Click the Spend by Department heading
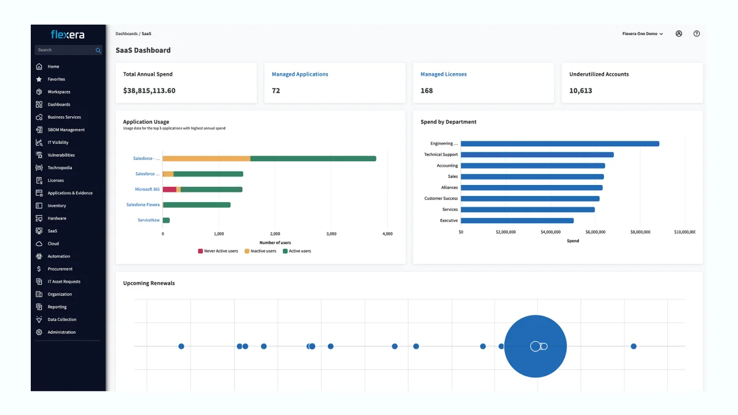Screen dimensions: 738x415 point(448,122)
